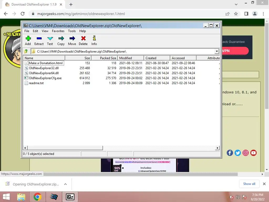This screenshot has height=202, width=269.
Task: Click the Add button in 7-Zip toolbar
Action: [28, 41]
